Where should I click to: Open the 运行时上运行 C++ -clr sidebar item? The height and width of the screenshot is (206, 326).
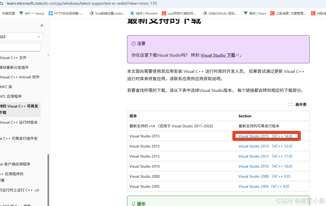[x=20, y=190]
